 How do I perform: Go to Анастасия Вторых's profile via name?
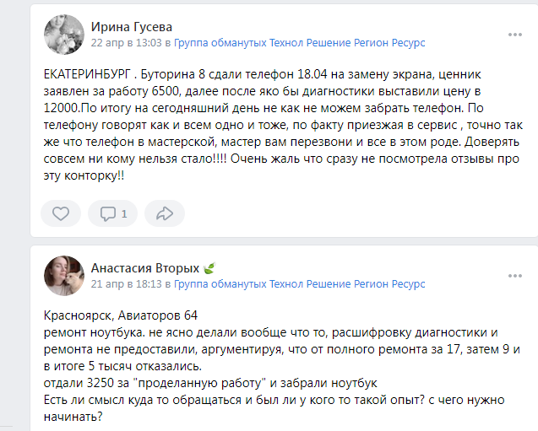click(144, 268)
